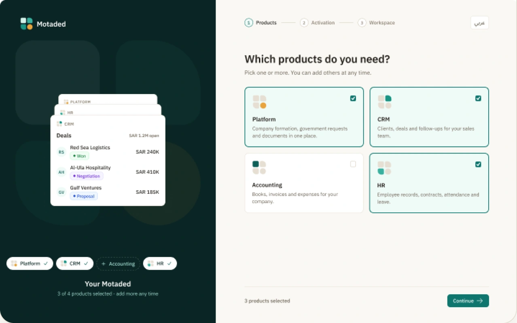Click the Continue button label
Viewport: 517px width, 323px height.
click(x=463, y=301)
